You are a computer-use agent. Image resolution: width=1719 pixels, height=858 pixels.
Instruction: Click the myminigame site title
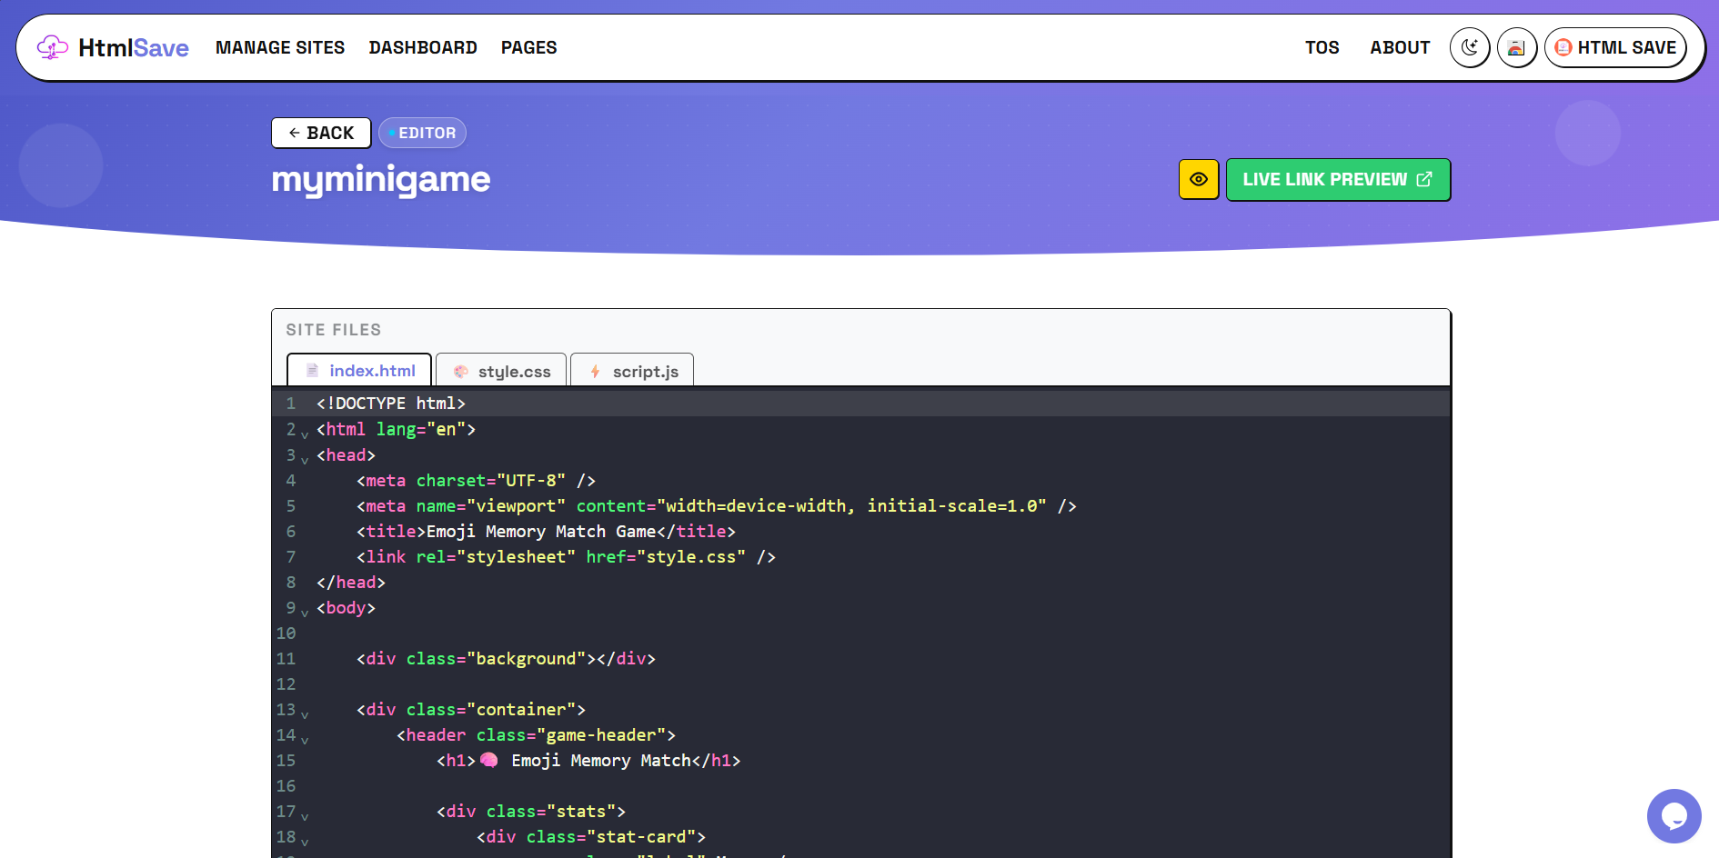pyautogui.click(x=380, y=180)
